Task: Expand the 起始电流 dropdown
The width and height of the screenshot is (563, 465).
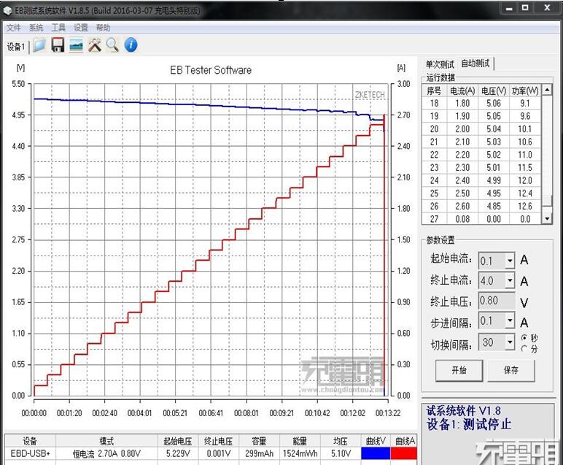Action: click(509, 261)
